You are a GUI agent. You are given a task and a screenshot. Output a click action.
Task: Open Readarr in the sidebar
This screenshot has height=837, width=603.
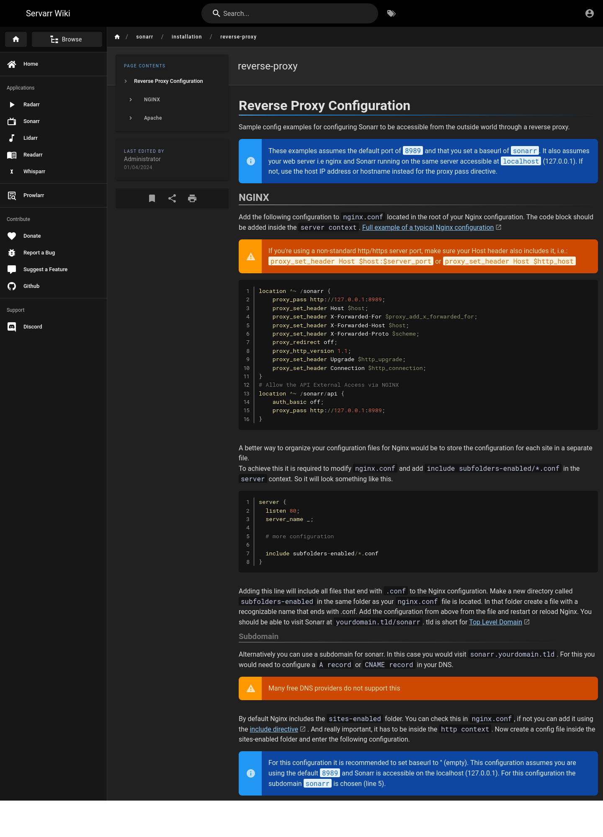coord(54,155)
